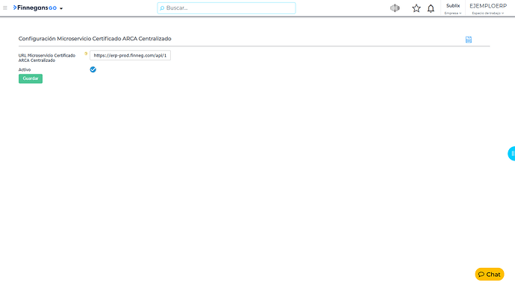This screenshot has width=515, height=291.
Task: Open favorites star icon
Action: pyautogui.click(x=416, y=8)
